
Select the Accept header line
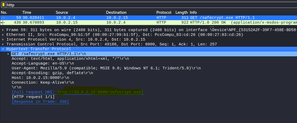point(70,59)
